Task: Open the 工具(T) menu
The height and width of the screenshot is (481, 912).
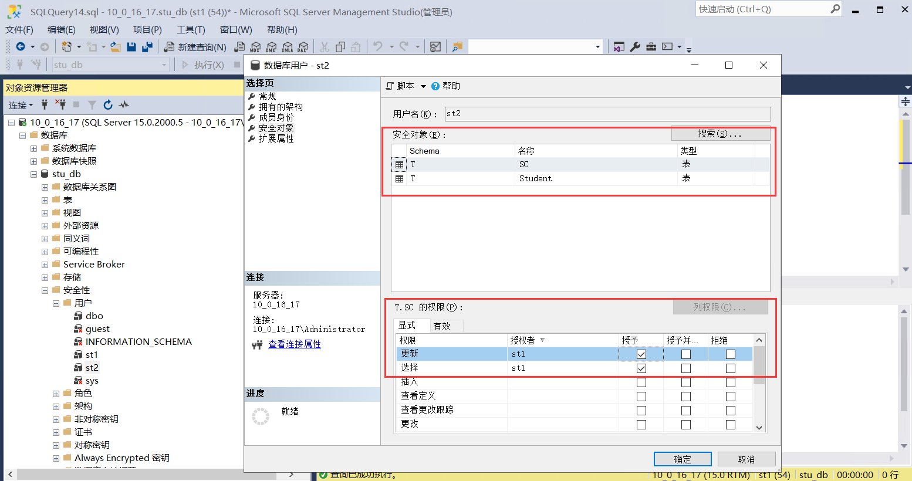Action: [x=191, y=29]
